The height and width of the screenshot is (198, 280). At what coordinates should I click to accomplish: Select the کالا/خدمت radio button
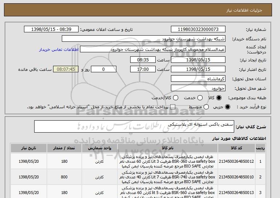tap(176, 98)
